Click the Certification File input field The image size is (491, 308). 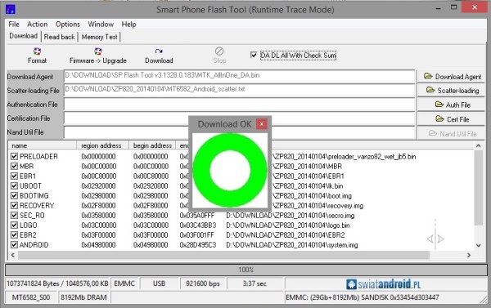click(x=240, y=118)
